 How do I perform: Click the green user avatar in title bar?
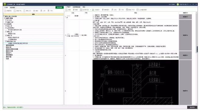(178, 4)
